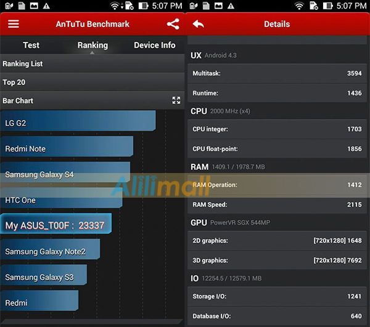Tap the SD card icon in left status bar

click(22, 6)
